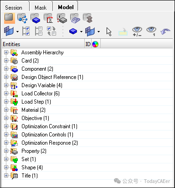Click the greyed-out move entity icon

coord(123,31)
